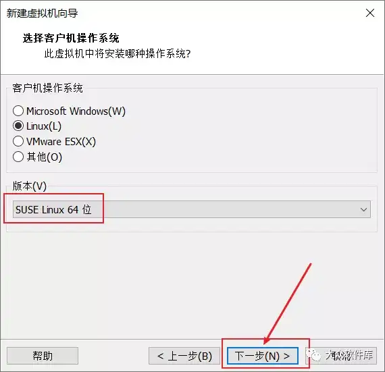Click the bold 选择客户机操作系统 heading
Image resolution: width=385 pixels, height=372 pixels.
point(71,38)
